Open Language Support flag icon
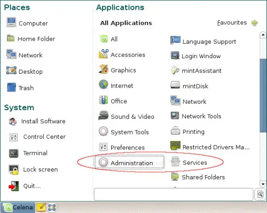 coord(175,40)
